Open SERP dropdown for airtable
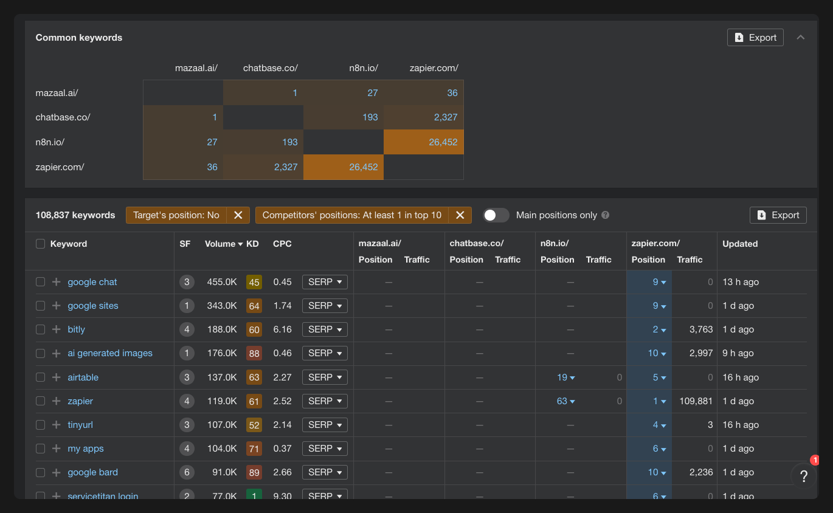The width and height of the screenshot is (833, 513). [x=325, y=377]
